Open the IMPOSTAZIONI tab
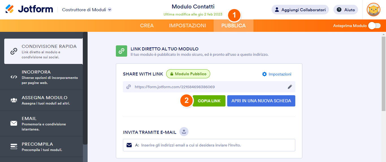 187,26
